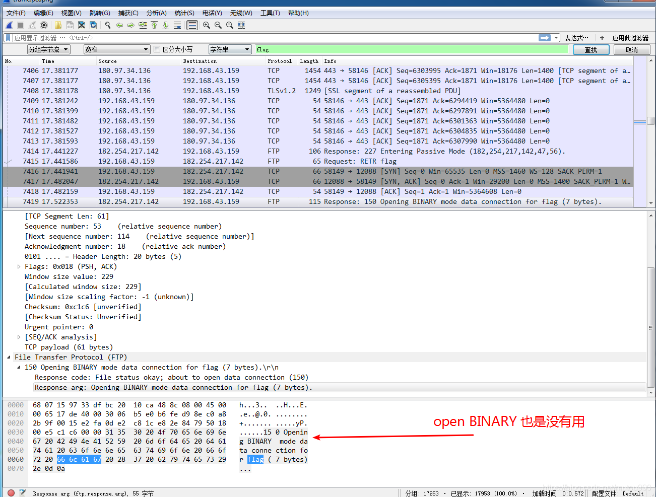Open the 视图(V) menu
This screenshot has width=656, height=497.
(72, 13)
